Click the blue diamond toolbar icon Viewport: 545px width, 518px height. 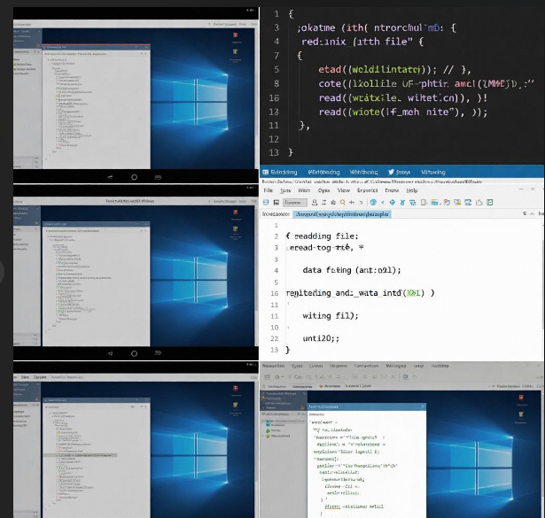(x=392, y=203)
